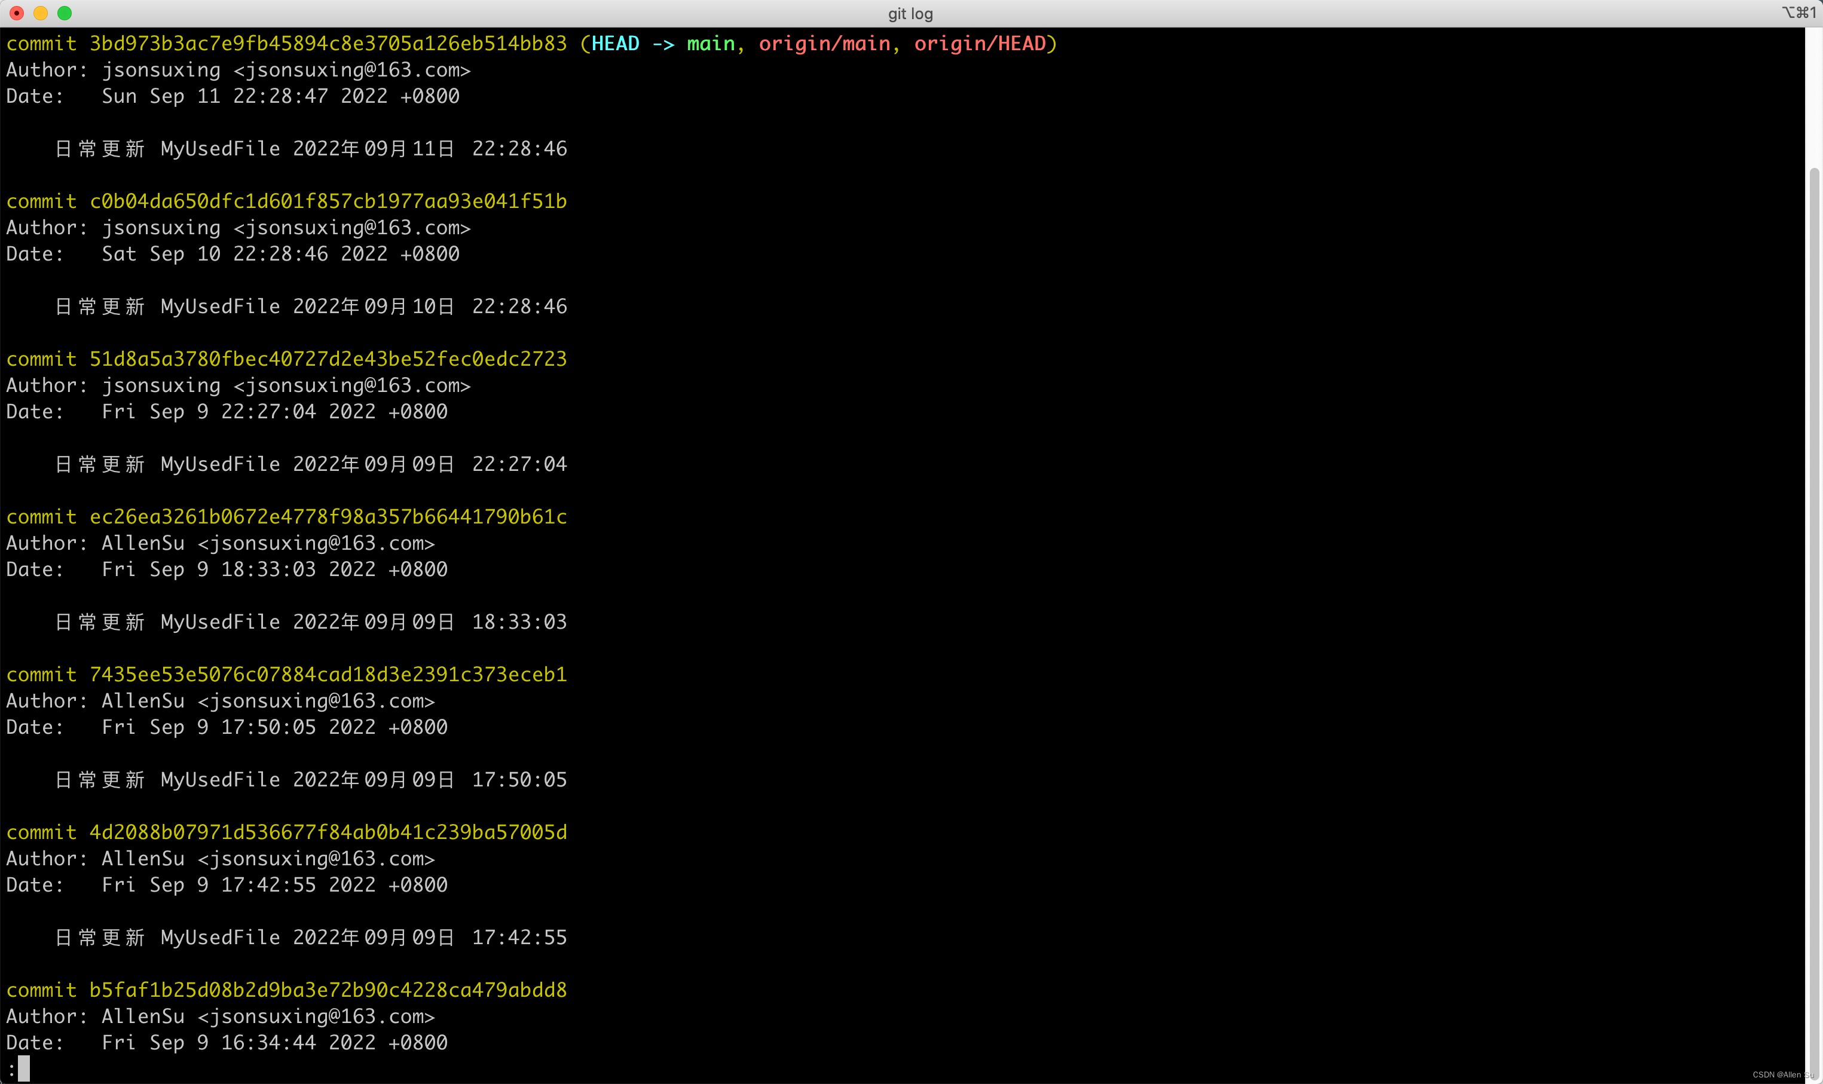Click the 'origin/HEAD' ref label

click(x=980, y=44)
